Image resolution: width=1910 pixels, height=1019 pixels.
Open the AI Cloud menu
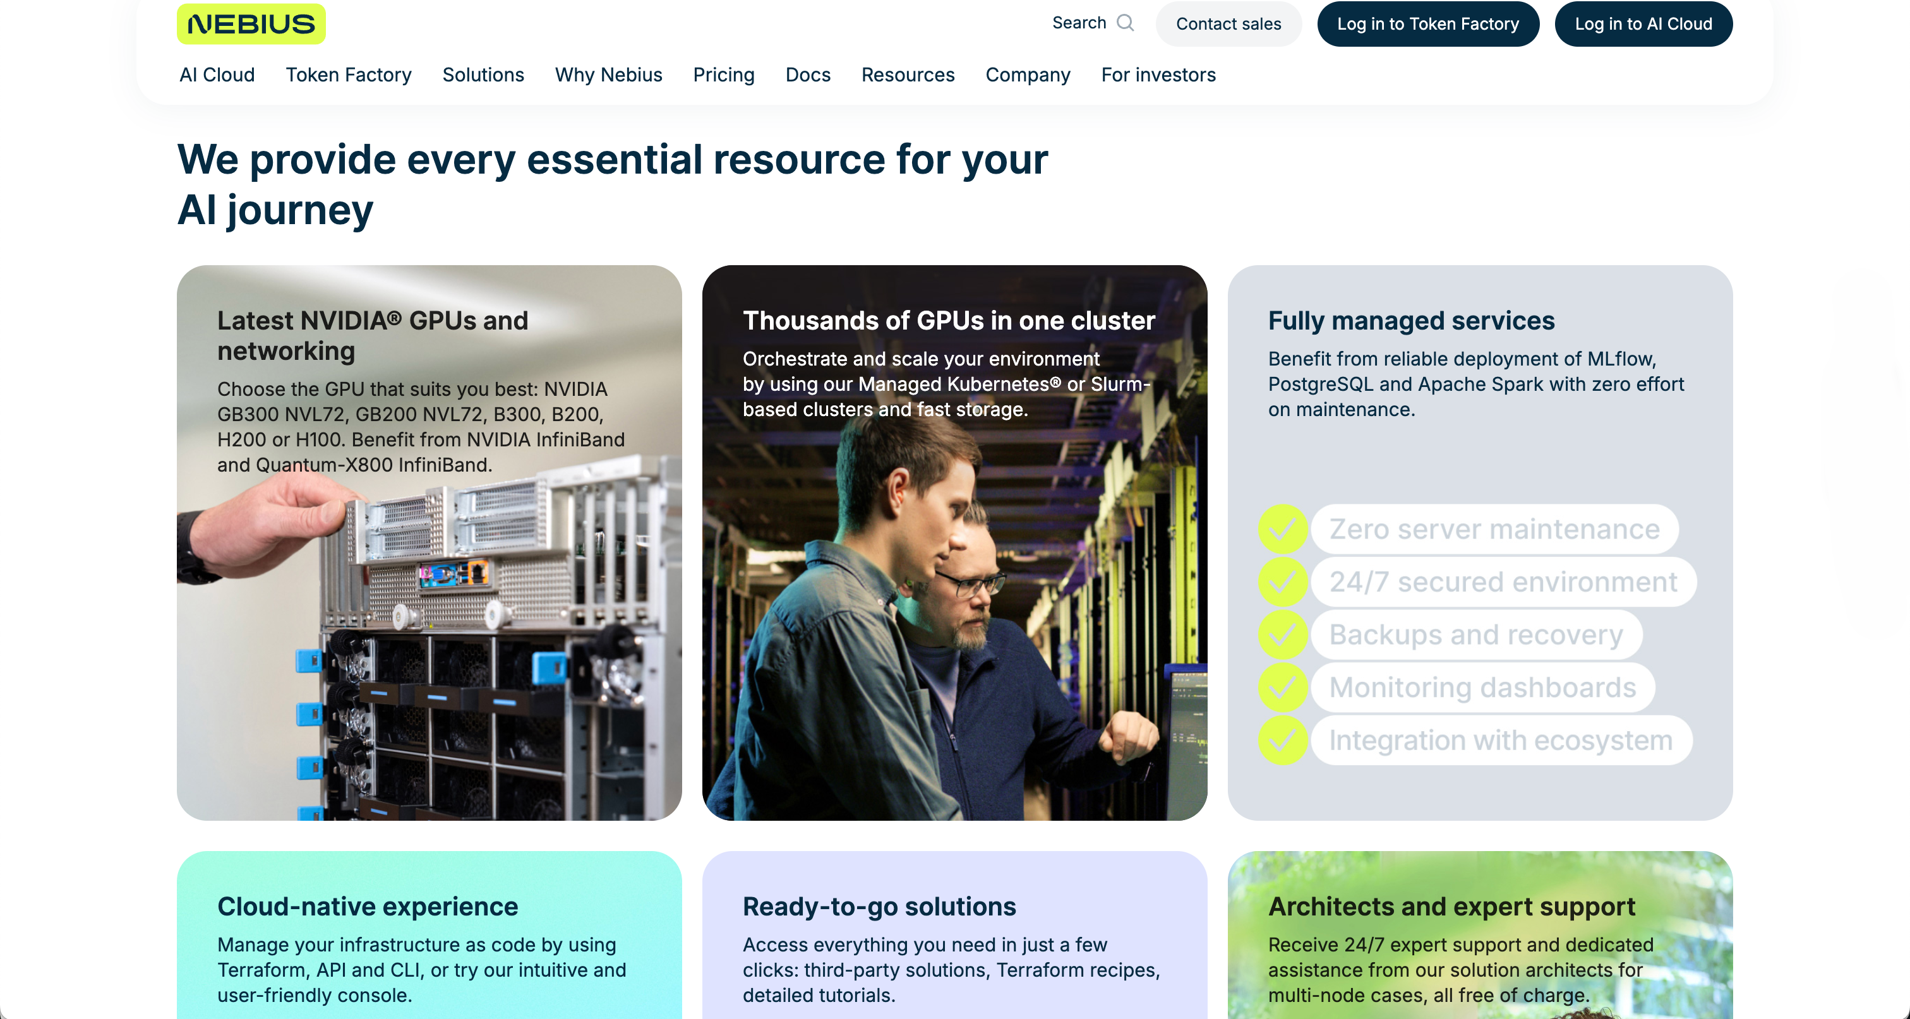click(217, 75)
